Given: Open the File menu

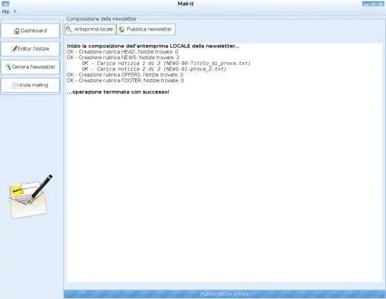Looking at the screenshot, I should coord(6,12).
